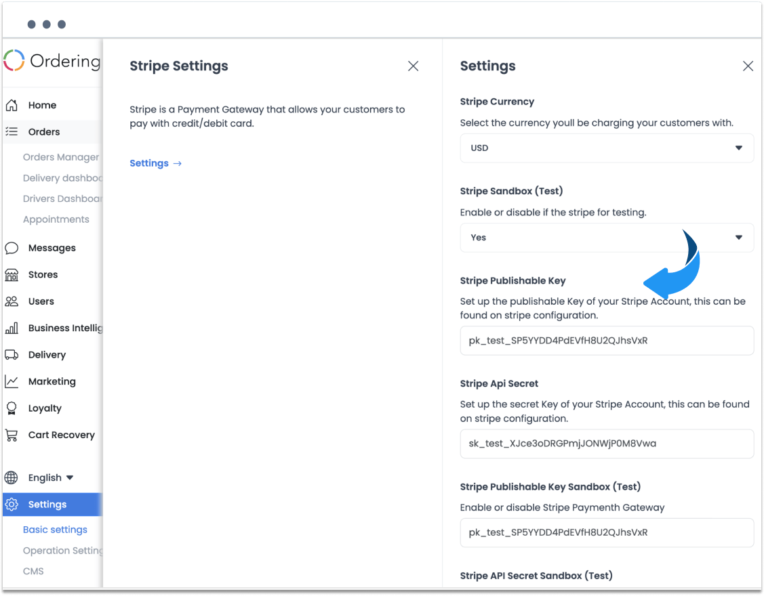Open Orders Manager submenu item
764x596 pixels.
click(x=61, y=157)
